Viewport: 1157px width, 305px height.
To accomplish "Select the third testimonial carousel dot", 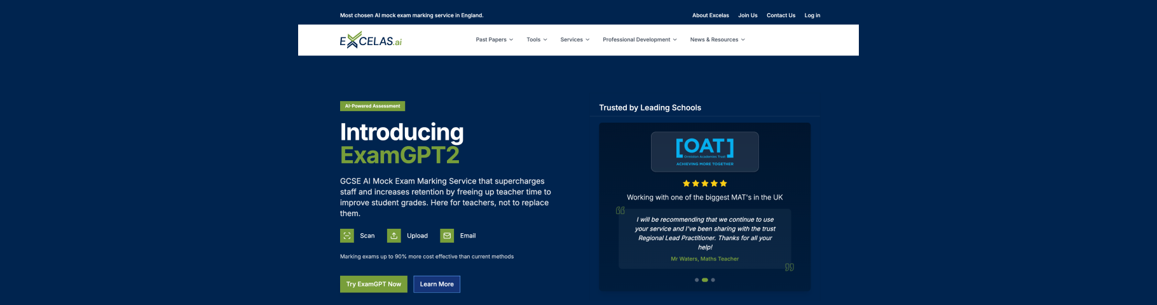I will [713, 280].
